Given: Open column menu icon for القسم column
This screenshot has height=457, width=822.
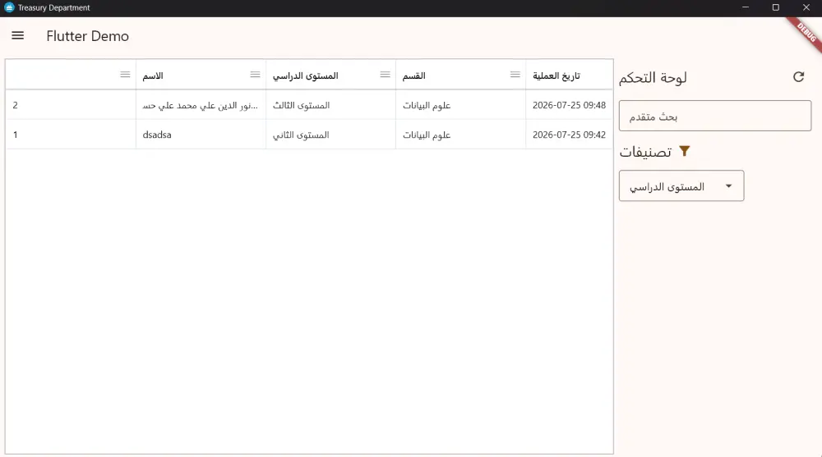Looking at the screenshot, I should point(515,75).
